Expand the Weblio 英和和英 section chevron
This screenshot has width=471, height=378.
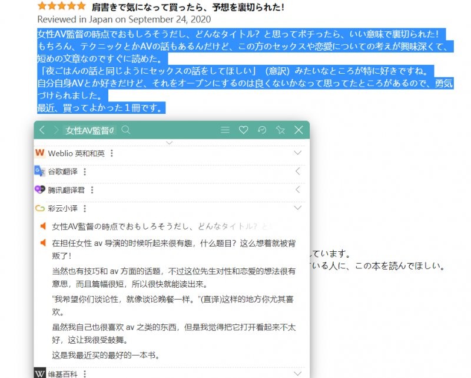(x=298, y=153)
